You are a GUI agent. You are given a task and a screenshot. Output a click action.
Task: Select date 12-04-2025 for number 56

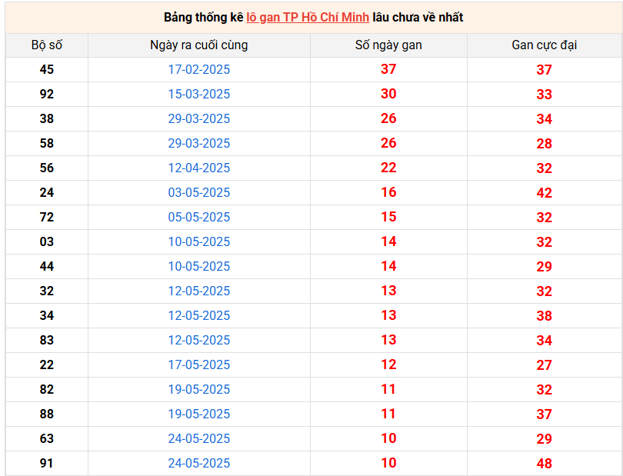(199, 168)
